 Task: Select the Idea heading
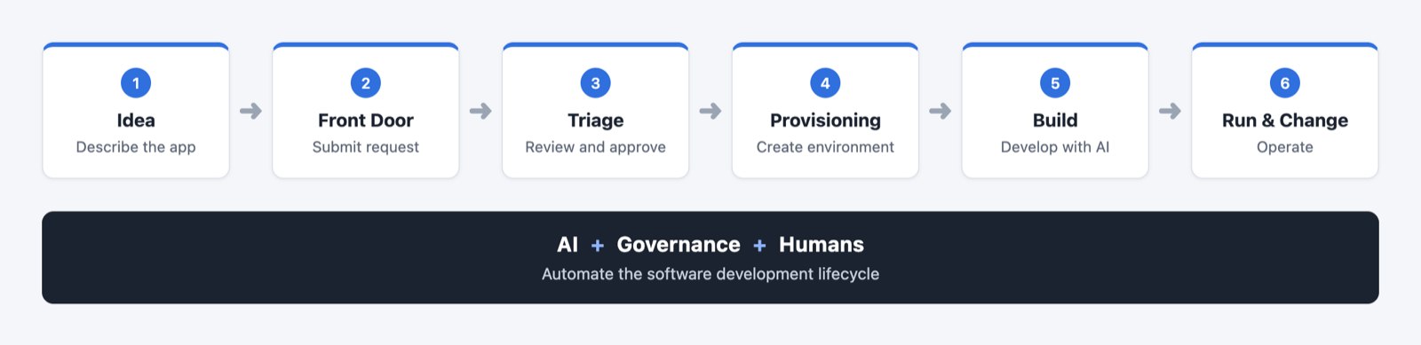pyautogui.click(x=136, y=121)
